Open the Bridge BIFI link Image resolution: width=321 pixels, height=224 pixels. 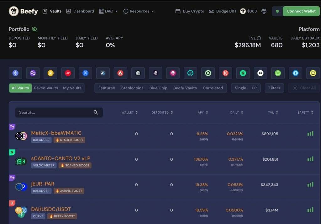tap(222, 11)
